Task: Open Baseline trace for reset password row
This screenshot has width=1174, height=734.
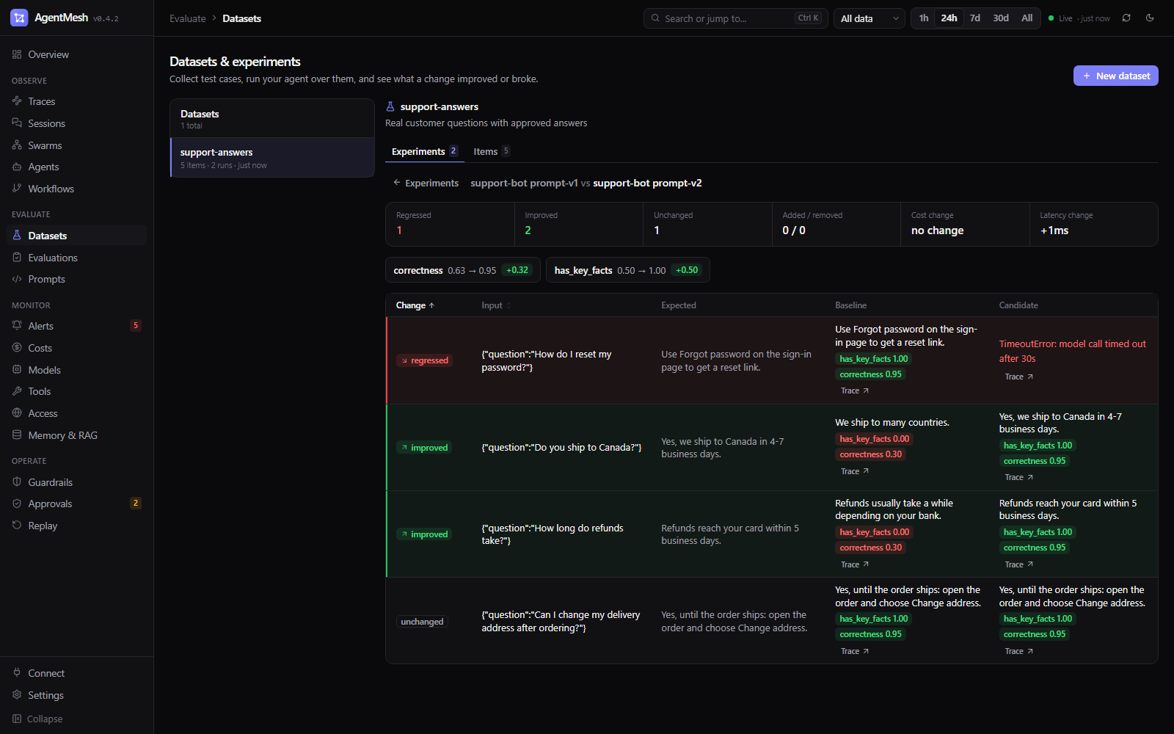Action: pyautogui.click(x=855, y=390)
